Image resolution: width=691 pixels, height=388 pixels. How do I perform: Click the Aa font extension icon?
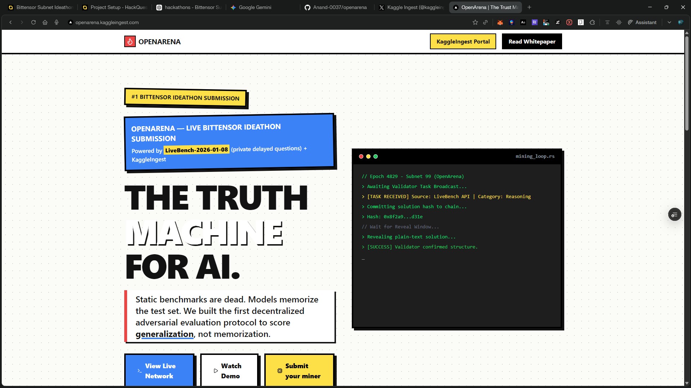tap(523, 22)
